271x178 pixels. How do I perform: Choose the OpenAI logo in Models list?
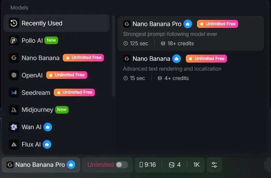point(14,75)
